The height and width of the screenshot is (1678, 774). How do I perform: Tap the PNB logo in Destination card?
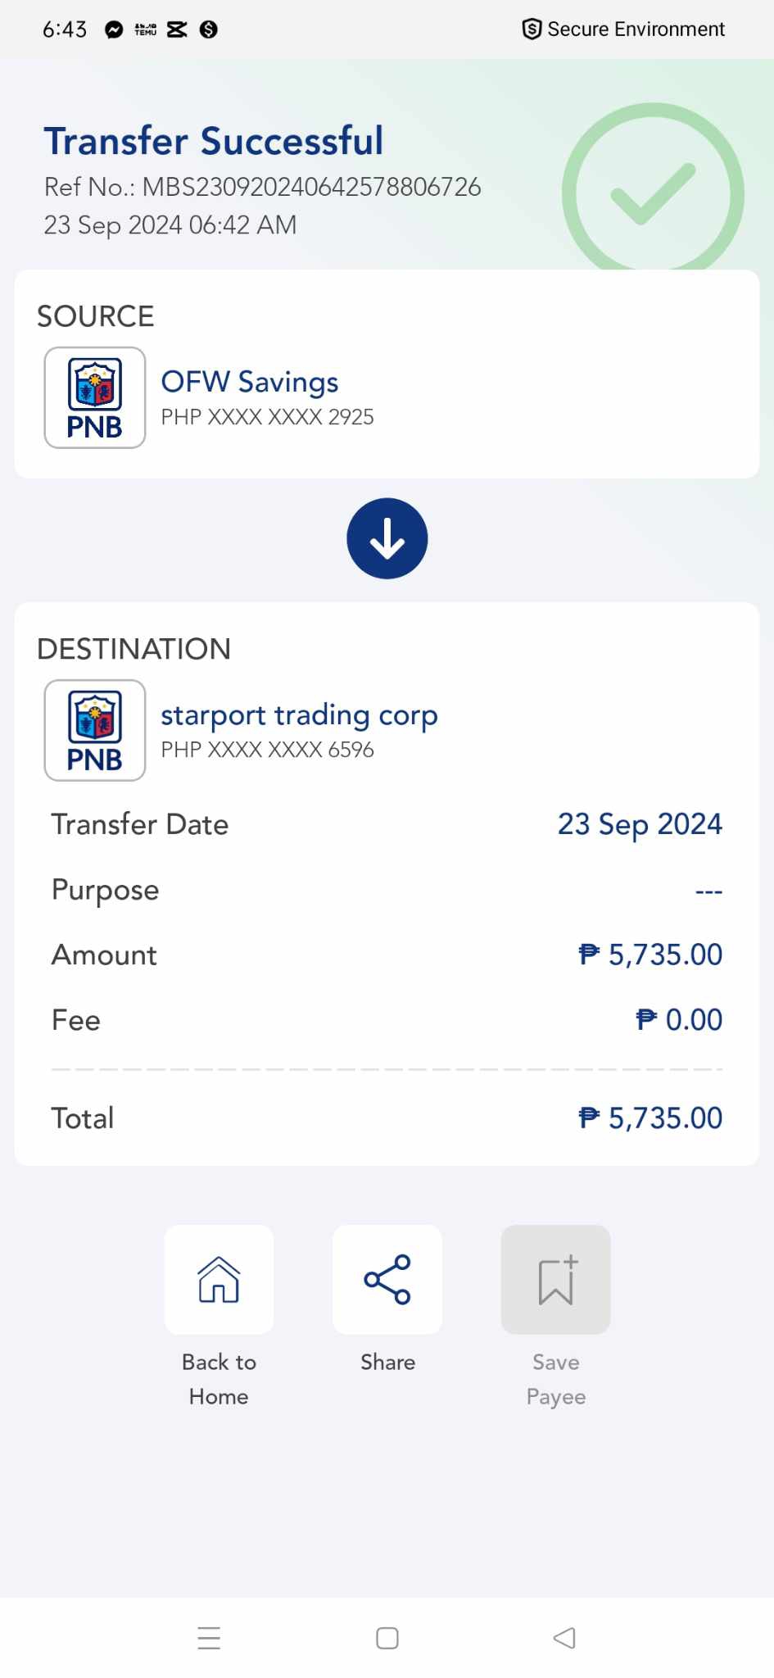coord(95,731)
